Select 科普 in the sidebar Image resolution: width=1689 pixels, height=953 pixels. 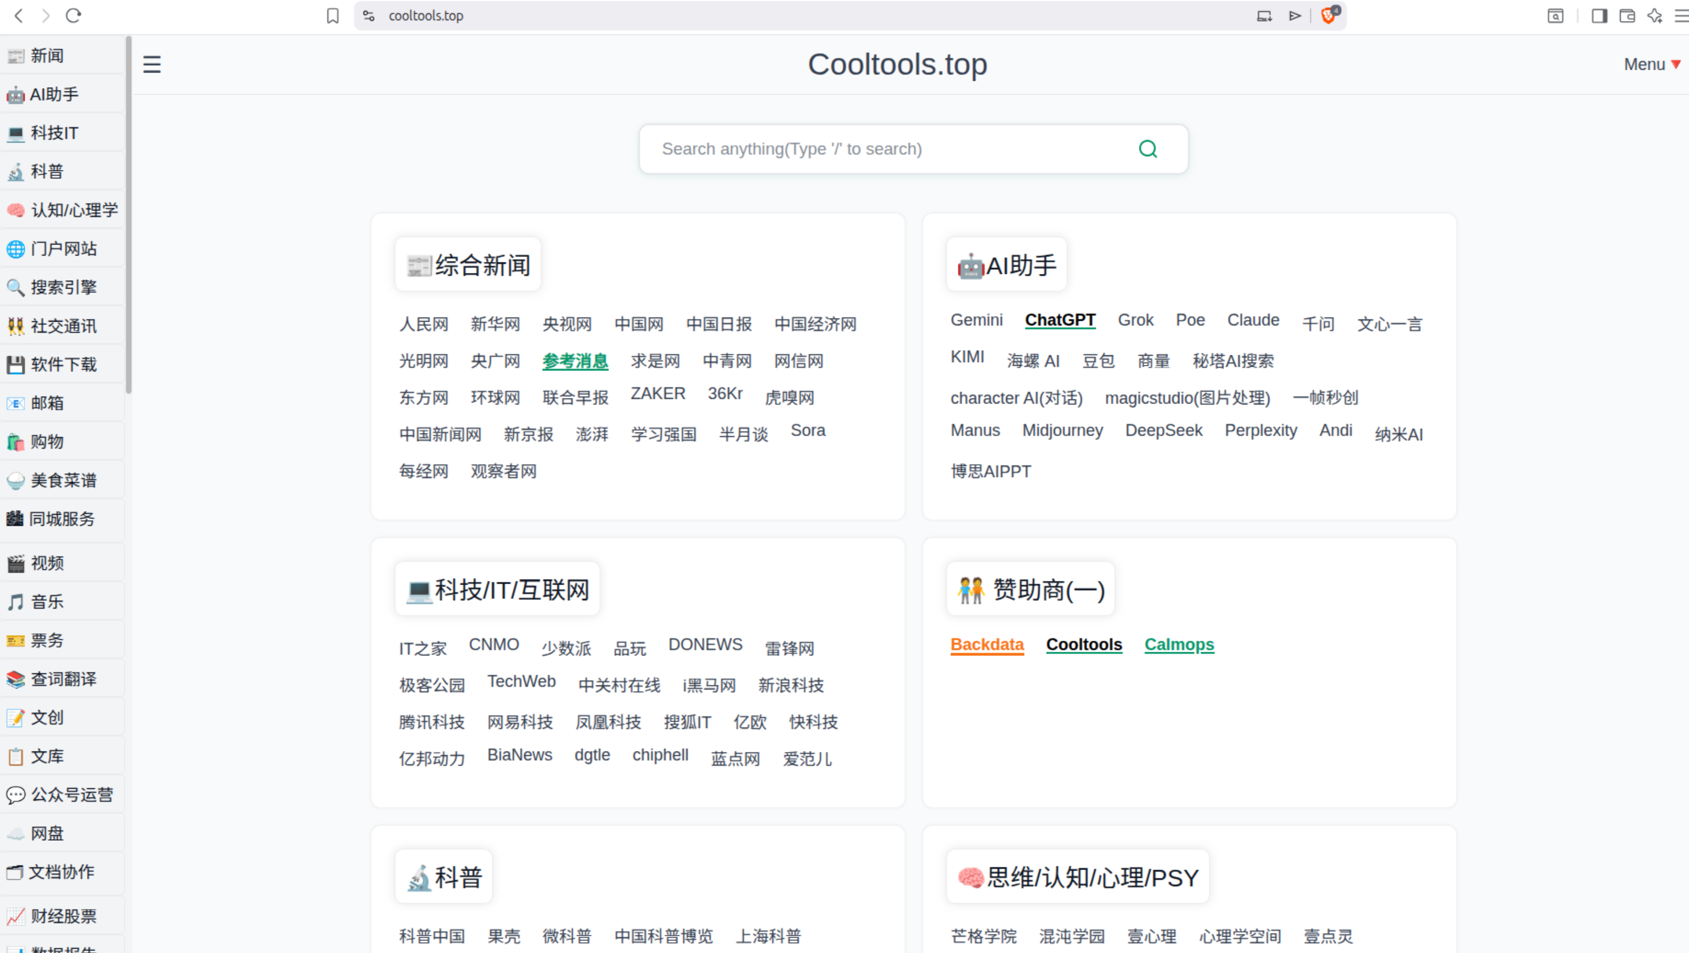[x=61, y=172]
